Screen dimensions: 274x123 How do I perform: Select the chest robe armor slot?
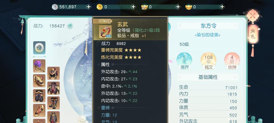(x=53, y=88)
